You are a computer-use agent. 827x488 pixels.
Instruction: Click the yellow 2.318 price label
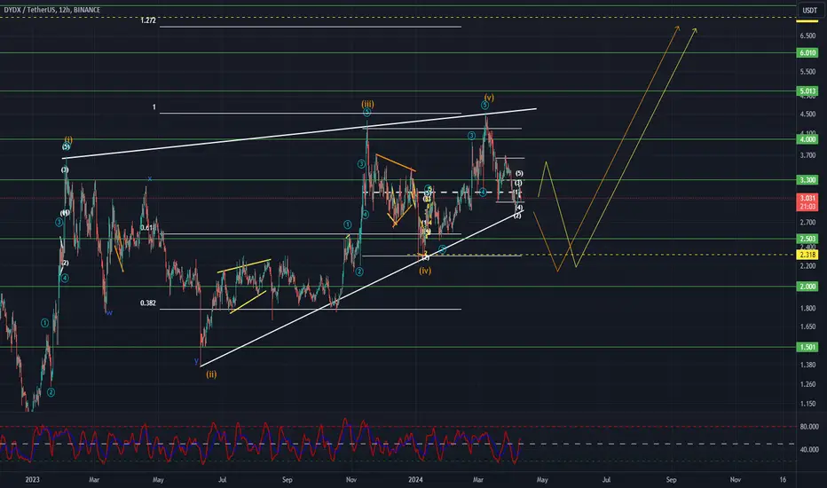(807, 255)
